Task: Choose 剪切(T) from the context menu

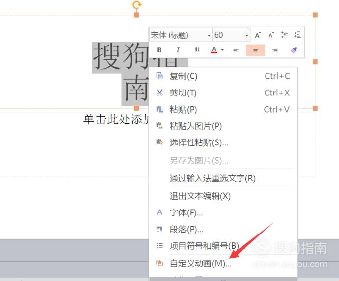Action: pyautogui.click(x=223, y=93)
